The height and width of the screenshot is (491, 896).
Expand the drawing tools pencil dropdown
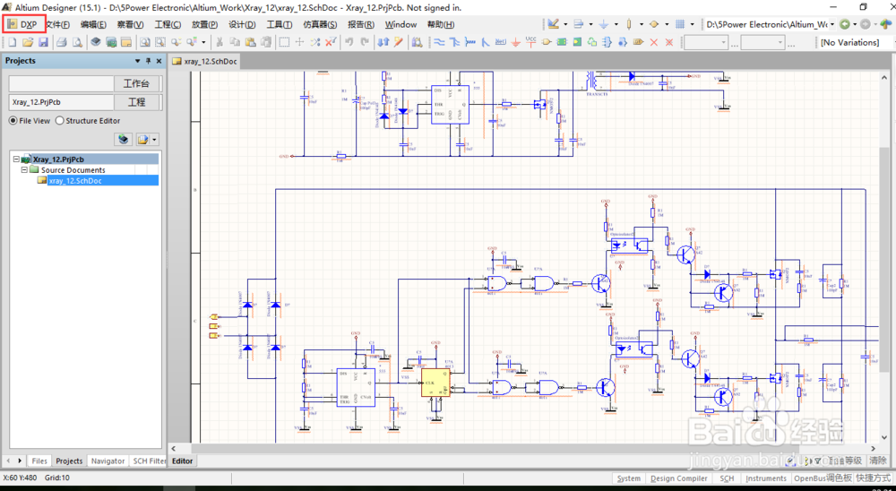click(x=565, y=24)
